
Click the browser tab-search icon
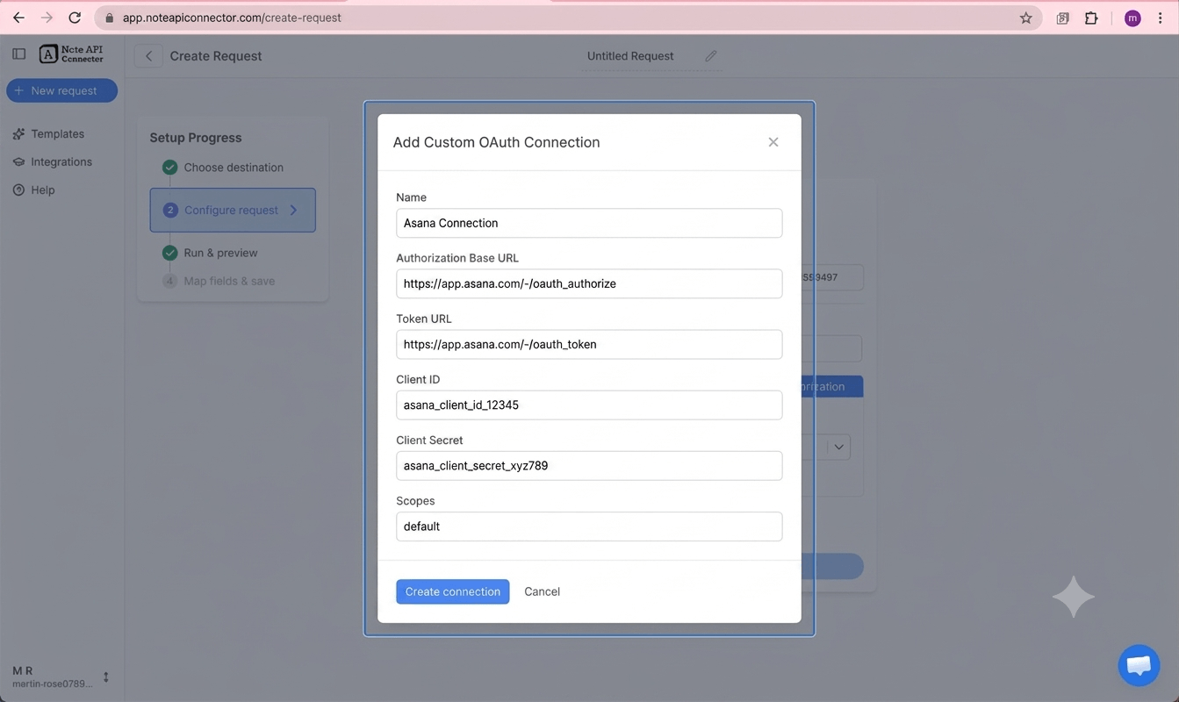coord(1062,18)
